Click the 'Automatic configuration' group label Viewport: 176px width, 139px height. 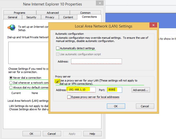pos(70,34)
